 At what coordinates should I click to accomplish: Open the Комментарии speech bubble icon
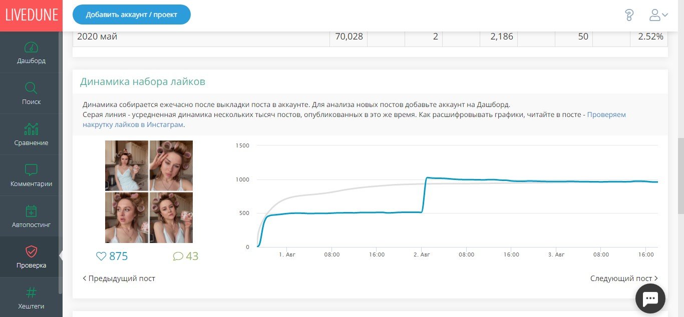31,170
